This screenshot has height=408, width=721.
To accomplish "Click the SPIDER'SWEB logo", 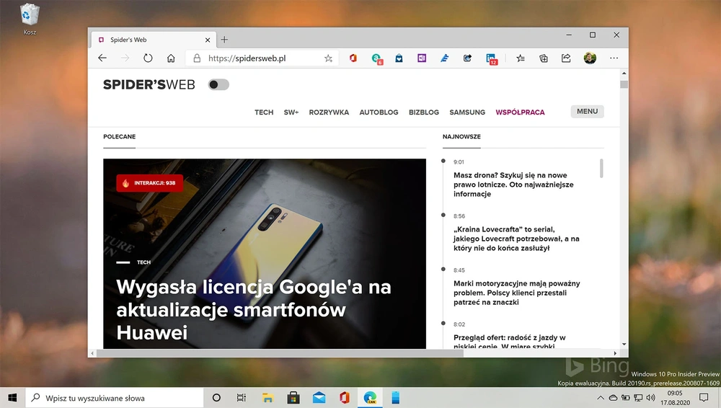I will [x=149, y=84].
